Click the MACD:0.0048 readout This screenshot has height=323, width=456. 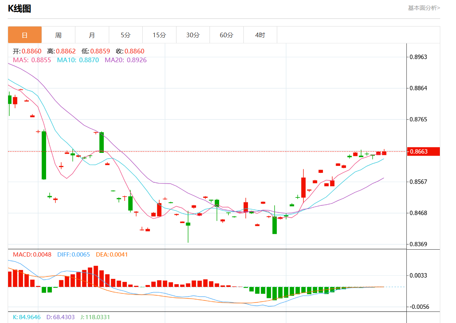[x=32, y=255]
